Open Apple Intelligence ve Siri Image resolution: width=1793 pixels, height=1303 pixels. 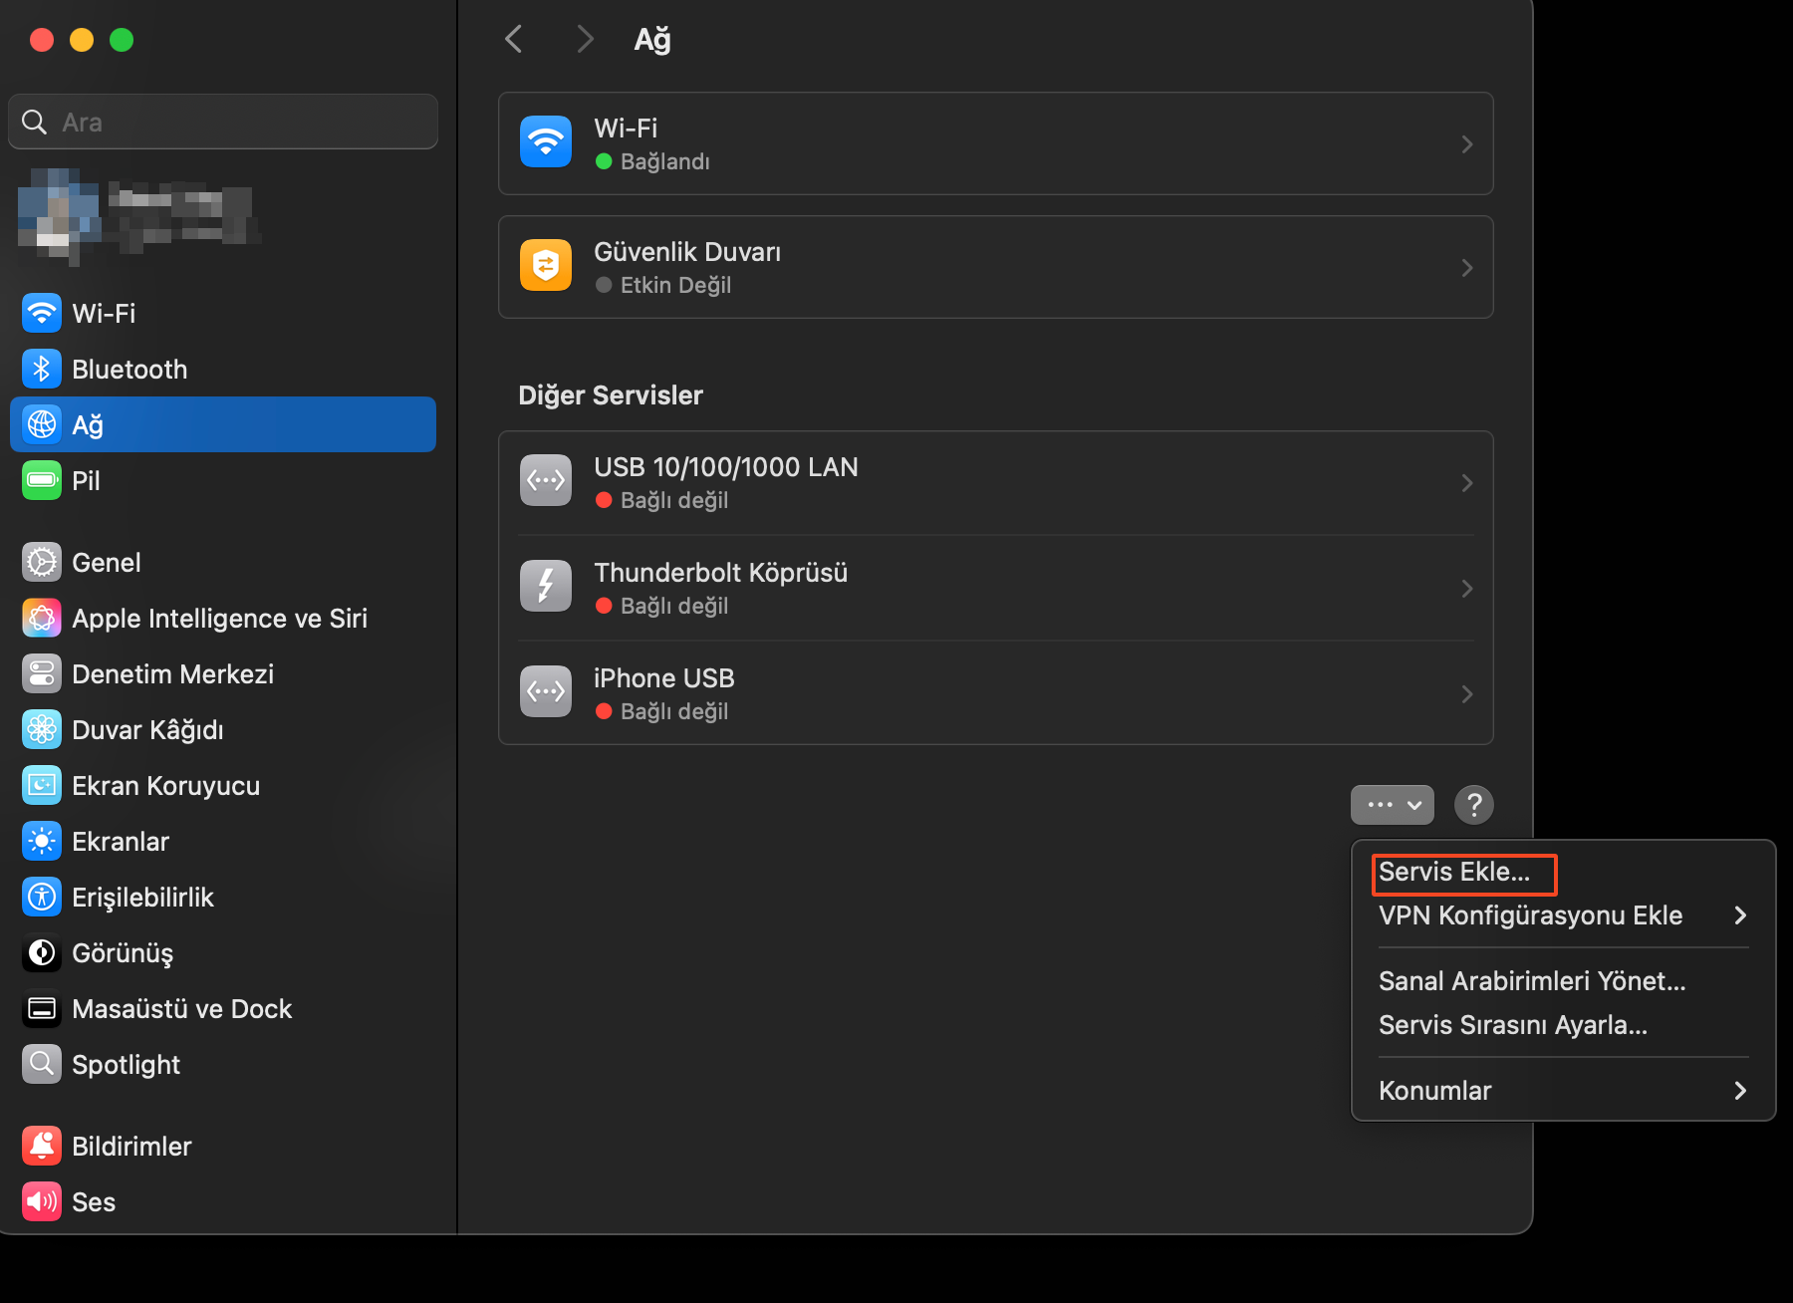tap(223, 618)
